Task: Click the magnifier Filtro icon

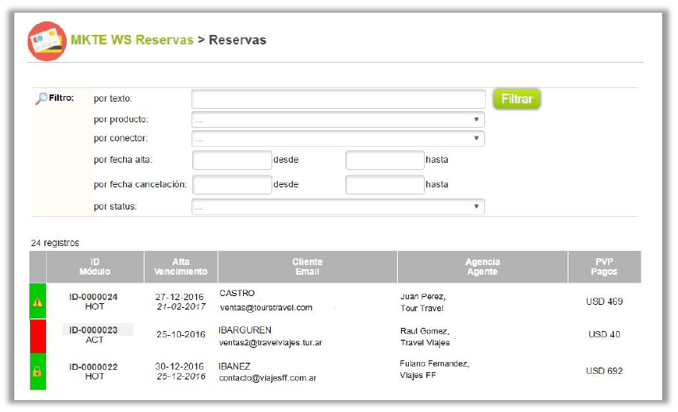Action: click(41, 98)
